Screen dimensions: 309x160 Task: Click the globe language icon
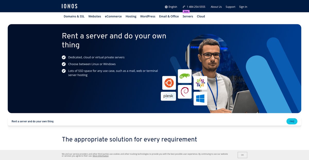[x=166, y=7]
